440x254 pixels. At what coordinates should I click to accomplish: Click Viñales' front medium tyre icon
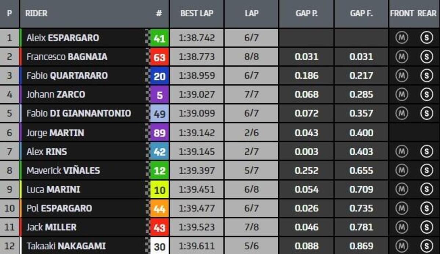tap(402, 171)
